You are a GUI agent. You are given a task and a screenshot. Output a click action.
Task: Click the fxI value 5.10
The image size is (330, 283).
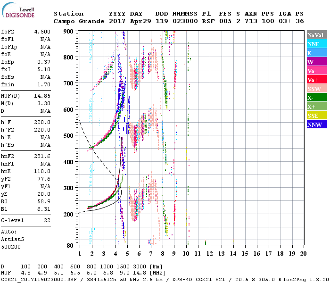pos(44,69)
